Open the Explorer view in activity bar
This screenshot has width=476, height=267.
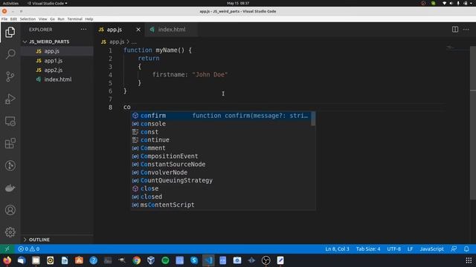10,32
